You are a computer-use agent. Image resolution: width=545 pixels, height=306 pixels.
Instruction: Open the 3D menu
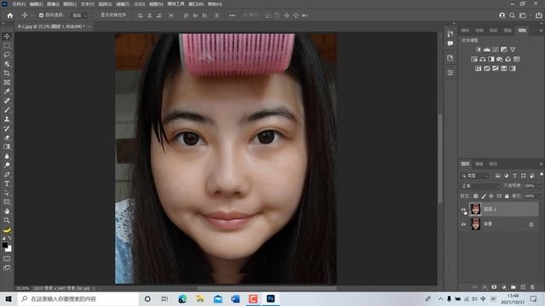pyautogui.click(x=139, y=4)
